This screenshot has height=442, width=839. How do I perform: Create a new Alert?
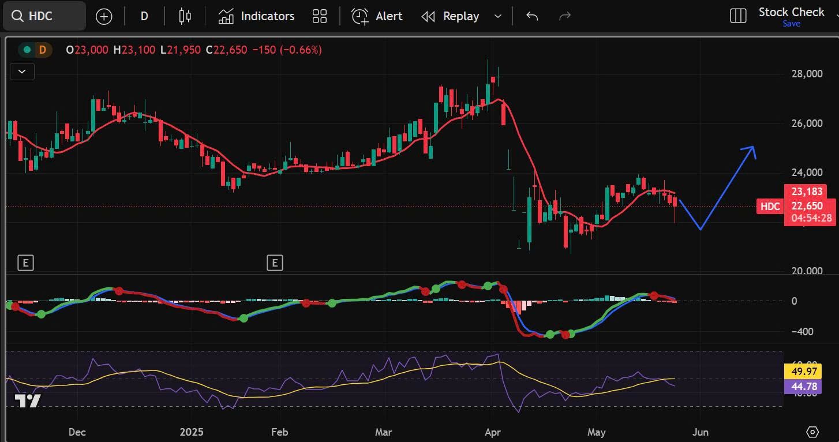pyautogui.click(x=377, y=16)
